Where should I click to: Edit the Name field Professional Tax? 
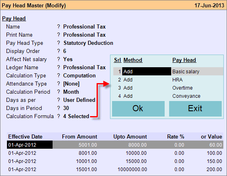click(84, 26)
